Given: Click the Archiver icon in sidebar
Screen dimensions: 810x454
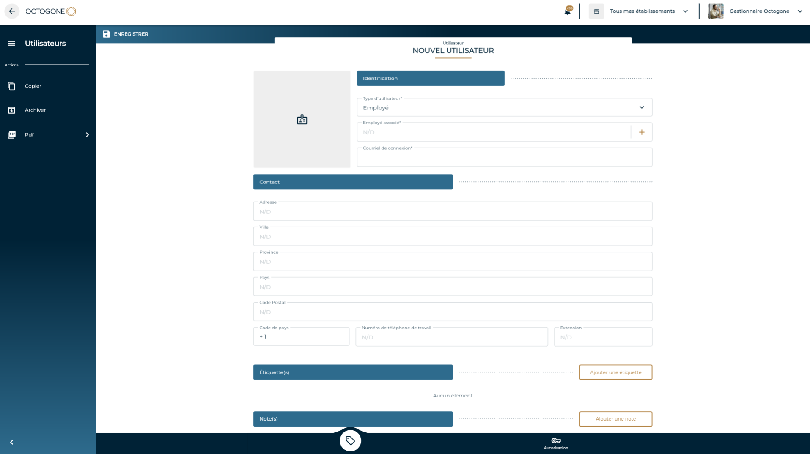Looking at the screenshot, I should (x=11, y=110).
